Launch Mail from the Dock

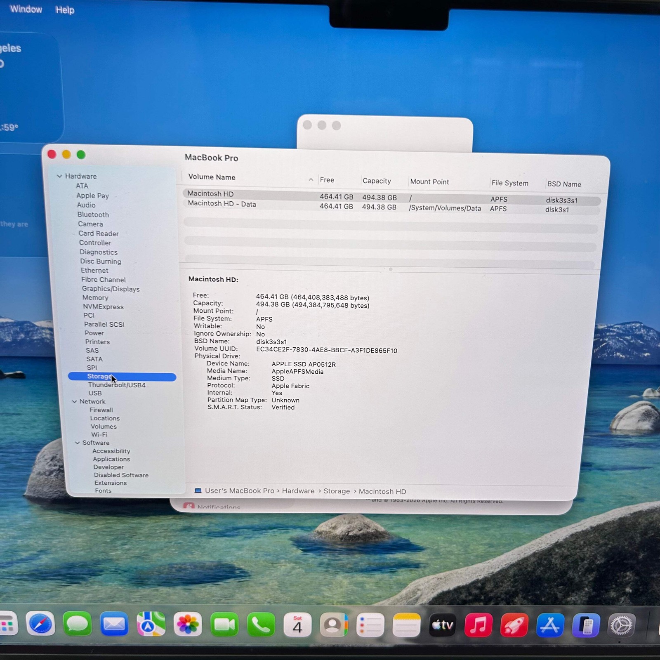tap(114, 625)
